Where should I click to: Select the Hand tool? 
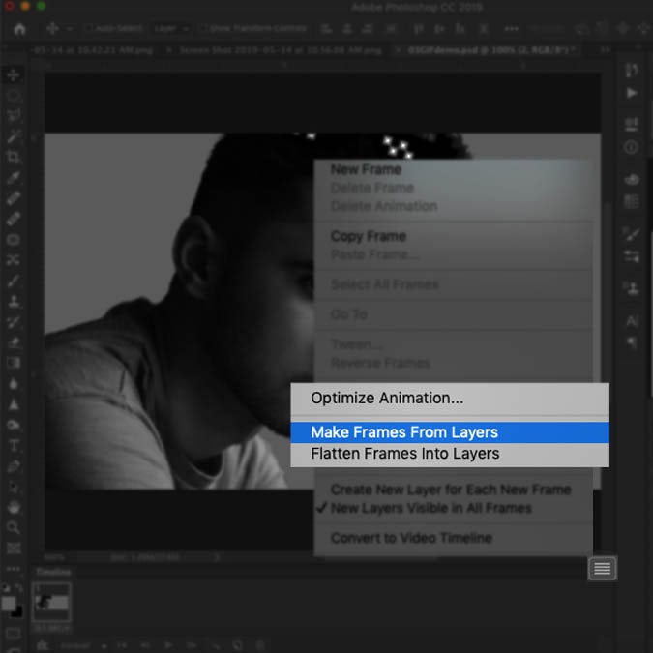click(14, 507)
